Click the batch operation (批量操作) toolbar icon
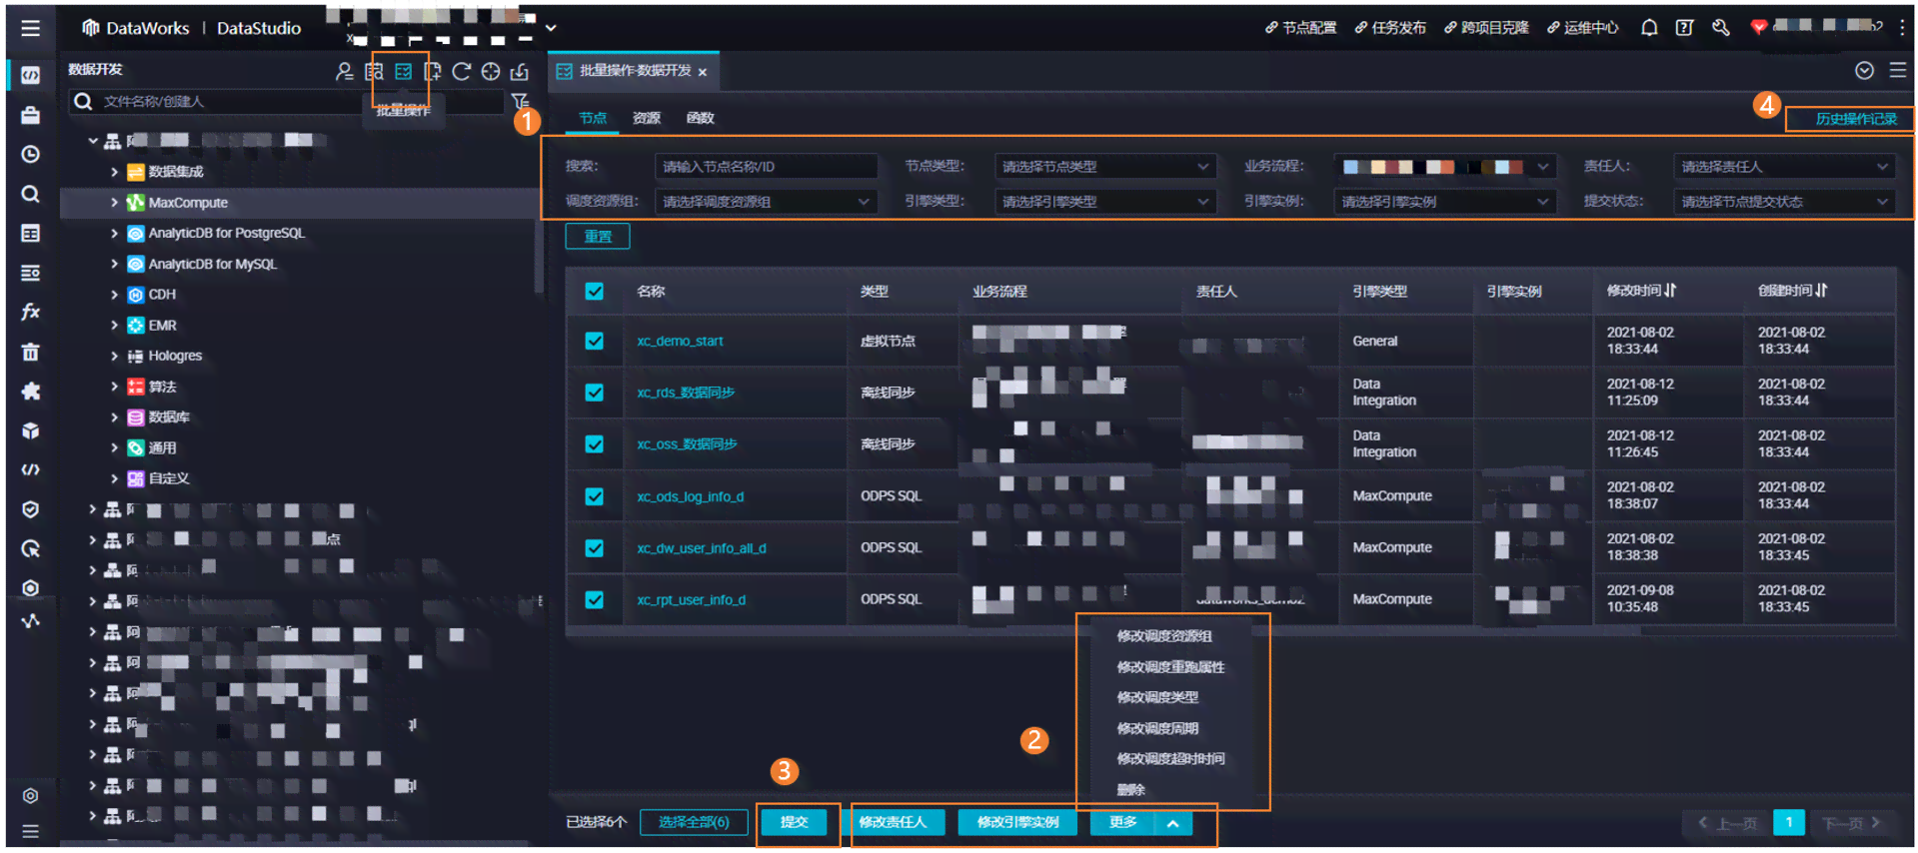The width and height of the screenshot is (1918, 853). (403, 72)
